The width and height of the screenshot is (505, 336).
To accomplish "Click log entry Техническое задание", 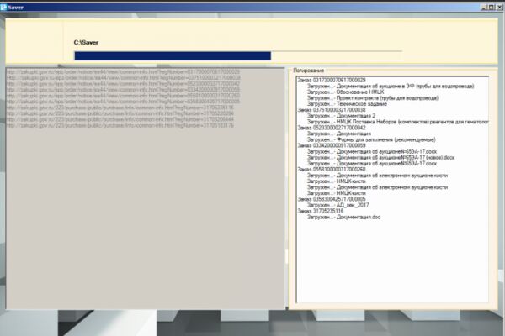I will 347,104.
